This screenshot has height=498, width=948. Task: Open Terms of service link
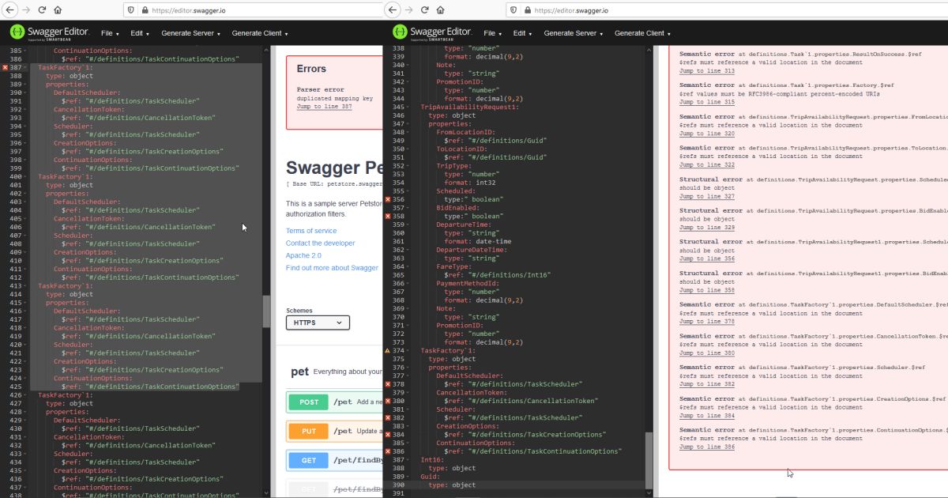(311, 231)
